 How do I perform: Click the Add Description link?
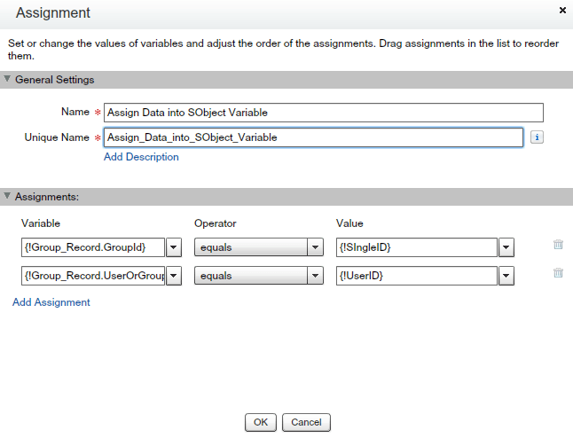[x=141, y=157]
